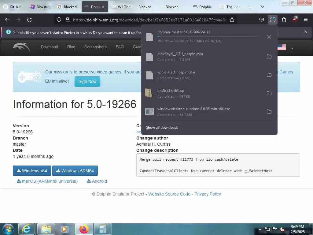Open the uBlock extension icon with badge
This screenshot has width=313, height=235.
pyautogui.click(x=295, y=19)
